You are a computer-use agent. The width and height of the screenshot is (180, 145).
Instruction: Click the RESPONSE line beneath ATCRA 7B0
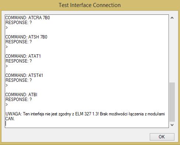(19, 23)
